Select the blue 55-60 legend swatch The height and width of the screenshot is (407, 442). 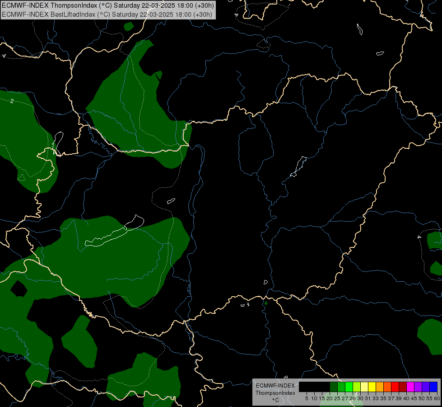pyautogui.click(x=433, y=387)
